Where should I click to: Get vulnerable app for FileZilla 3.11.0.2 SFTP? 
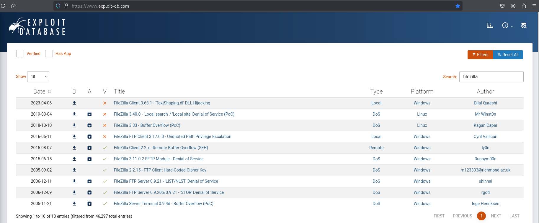tap(89, 159)
